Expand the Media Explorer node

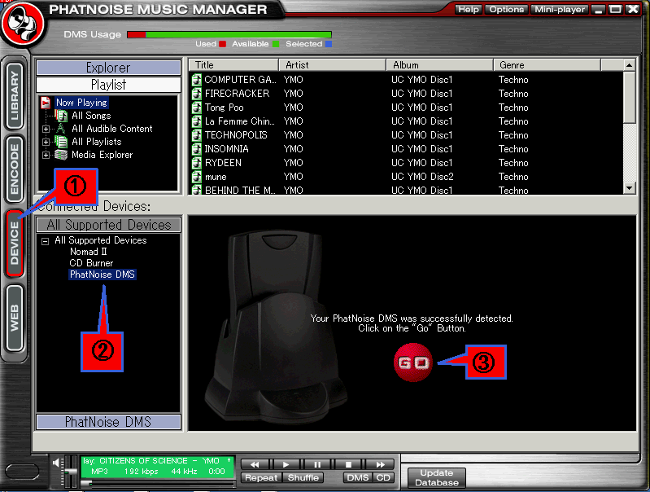coord(46,156)
